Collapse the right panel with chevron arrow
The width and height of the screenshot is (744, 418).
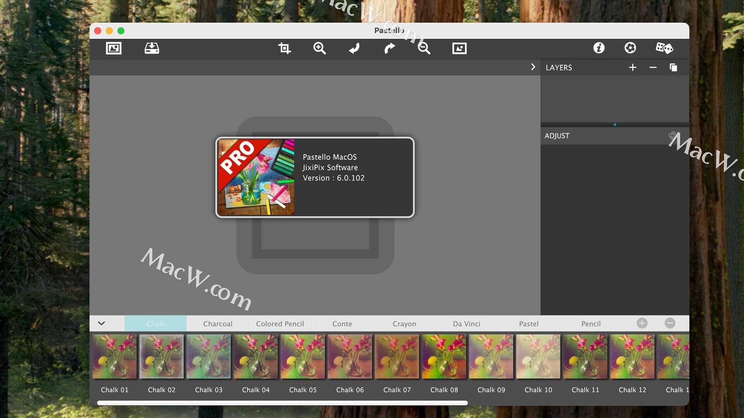point(533,67)
